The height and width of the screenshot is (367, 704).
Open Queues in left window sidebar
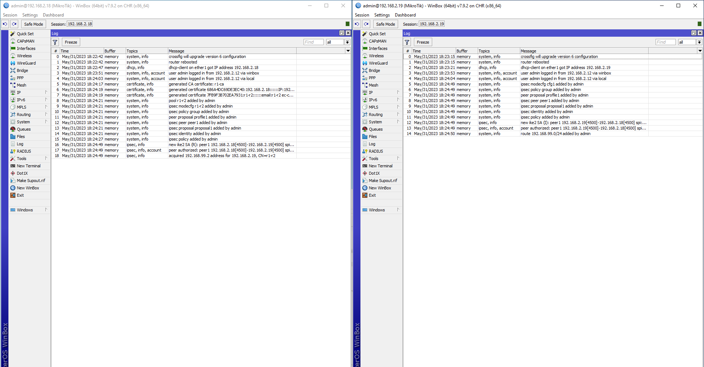(x=23, y=129)
